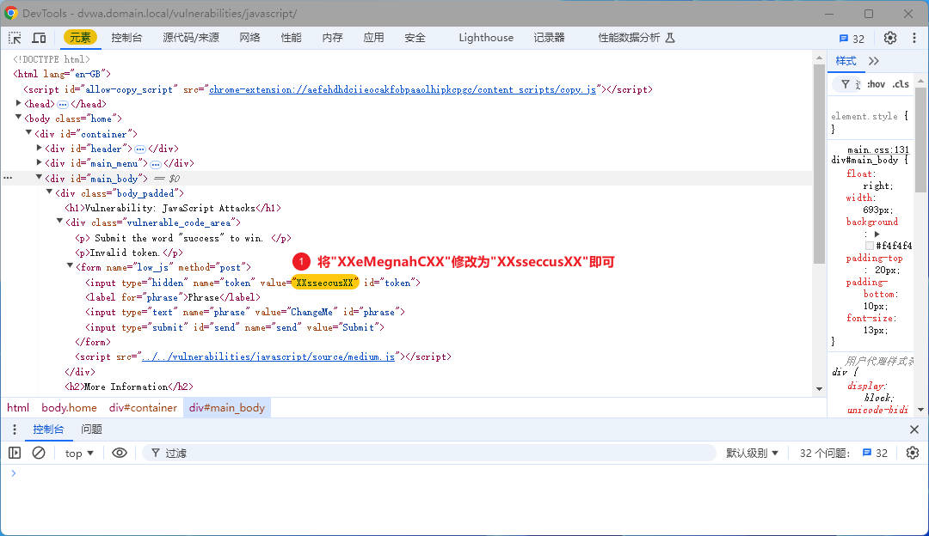929x536 pixels.
Task: Open the DevTools settings gear in top toolbar
Action: 890,38
